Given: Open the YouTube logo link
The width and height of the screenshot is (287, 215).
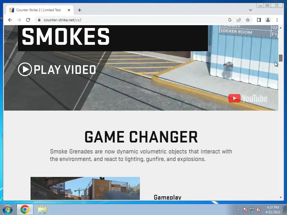Looking at the screenshot, I should point(248,98).
